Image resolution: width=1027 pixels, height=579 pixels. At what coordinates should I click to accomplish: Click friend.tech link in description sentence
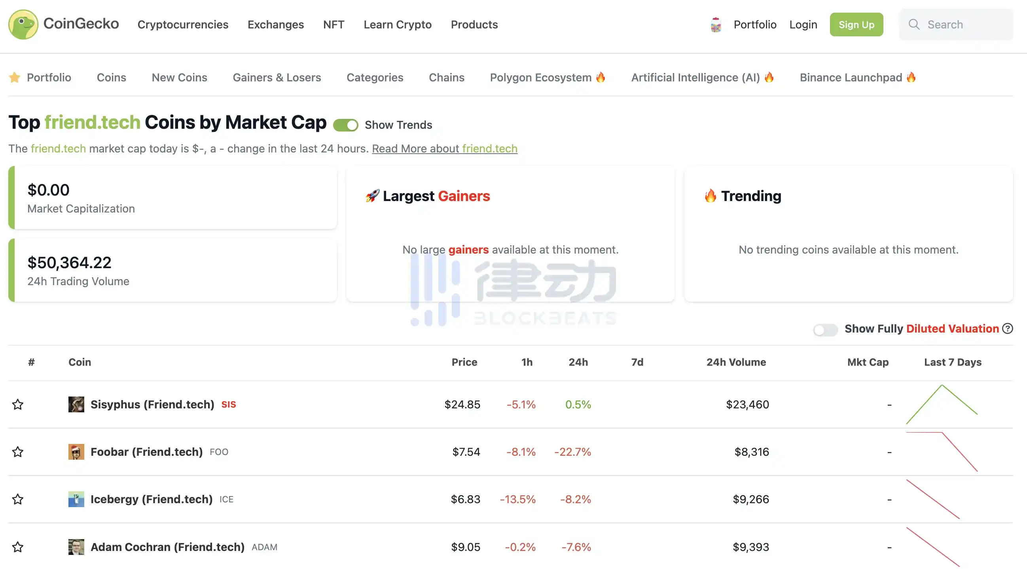click(x=58, y=149)
